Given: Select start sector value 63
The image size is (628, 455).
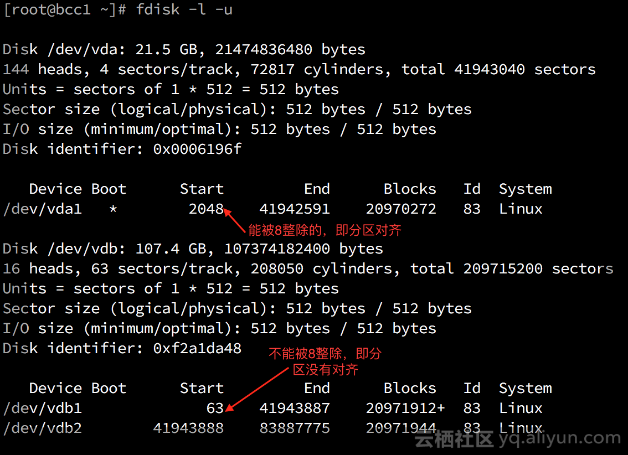Looking at the screenshot, I should tap(215, 408).
